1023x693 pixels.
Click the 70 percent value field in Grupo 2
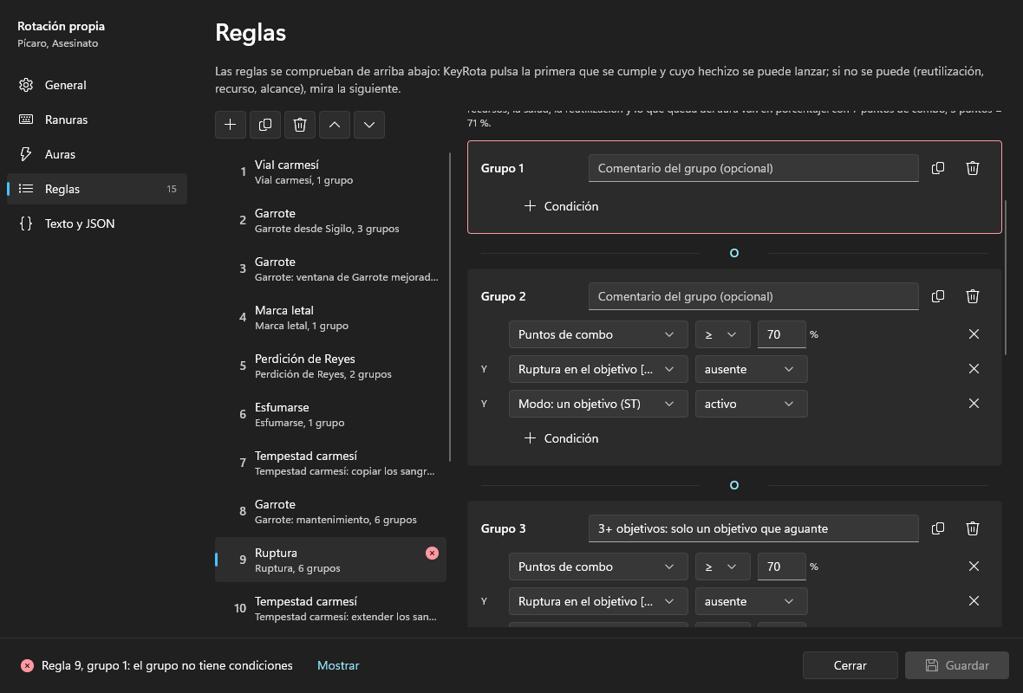tap(782, 334)
